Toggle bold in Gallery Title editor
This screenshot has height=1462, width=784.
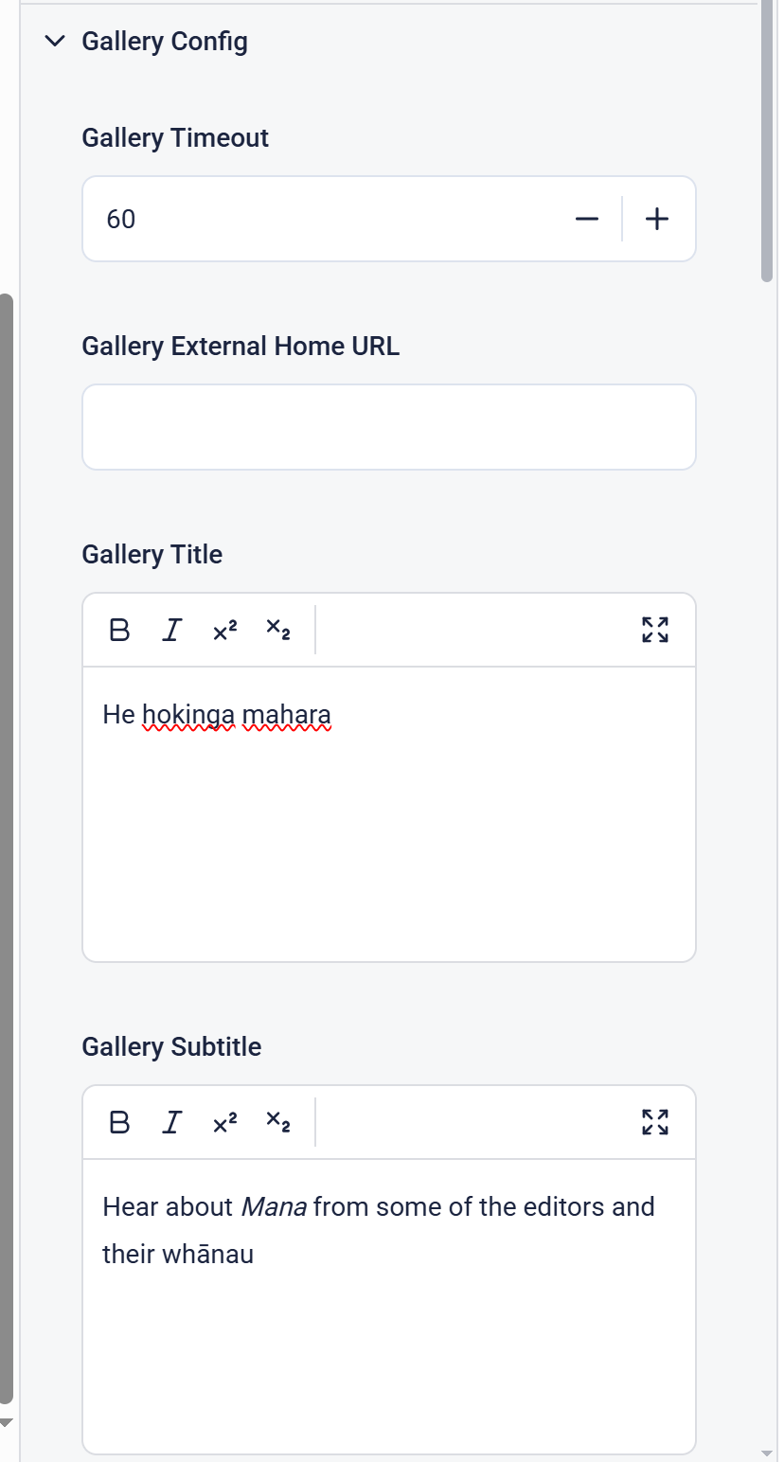[x=119, y=630]
